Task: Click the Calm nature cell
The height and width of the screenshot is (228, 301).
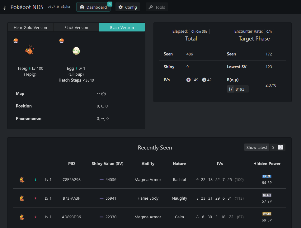Action: pos(179,217)
